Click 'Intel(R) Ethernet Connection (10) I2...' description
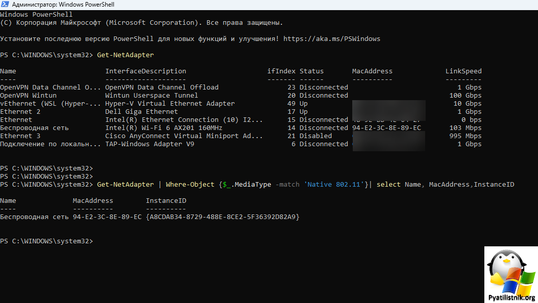 tap(184, 119)
